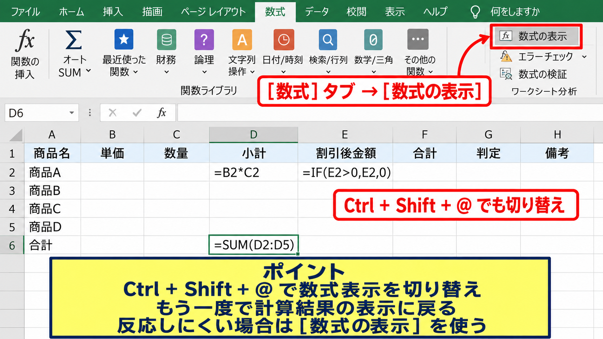Select column D header
The height and width of the screenshot is (339, 603).
[x=254, y=135]
